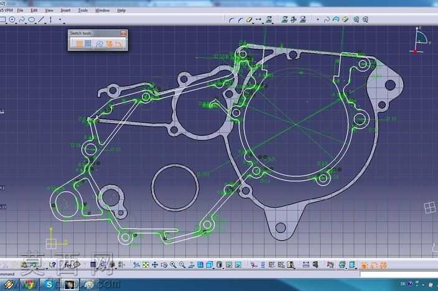The image size is (438, 291).
Task: Select the Circle sketch tool
Action: [x=12, y=19]
